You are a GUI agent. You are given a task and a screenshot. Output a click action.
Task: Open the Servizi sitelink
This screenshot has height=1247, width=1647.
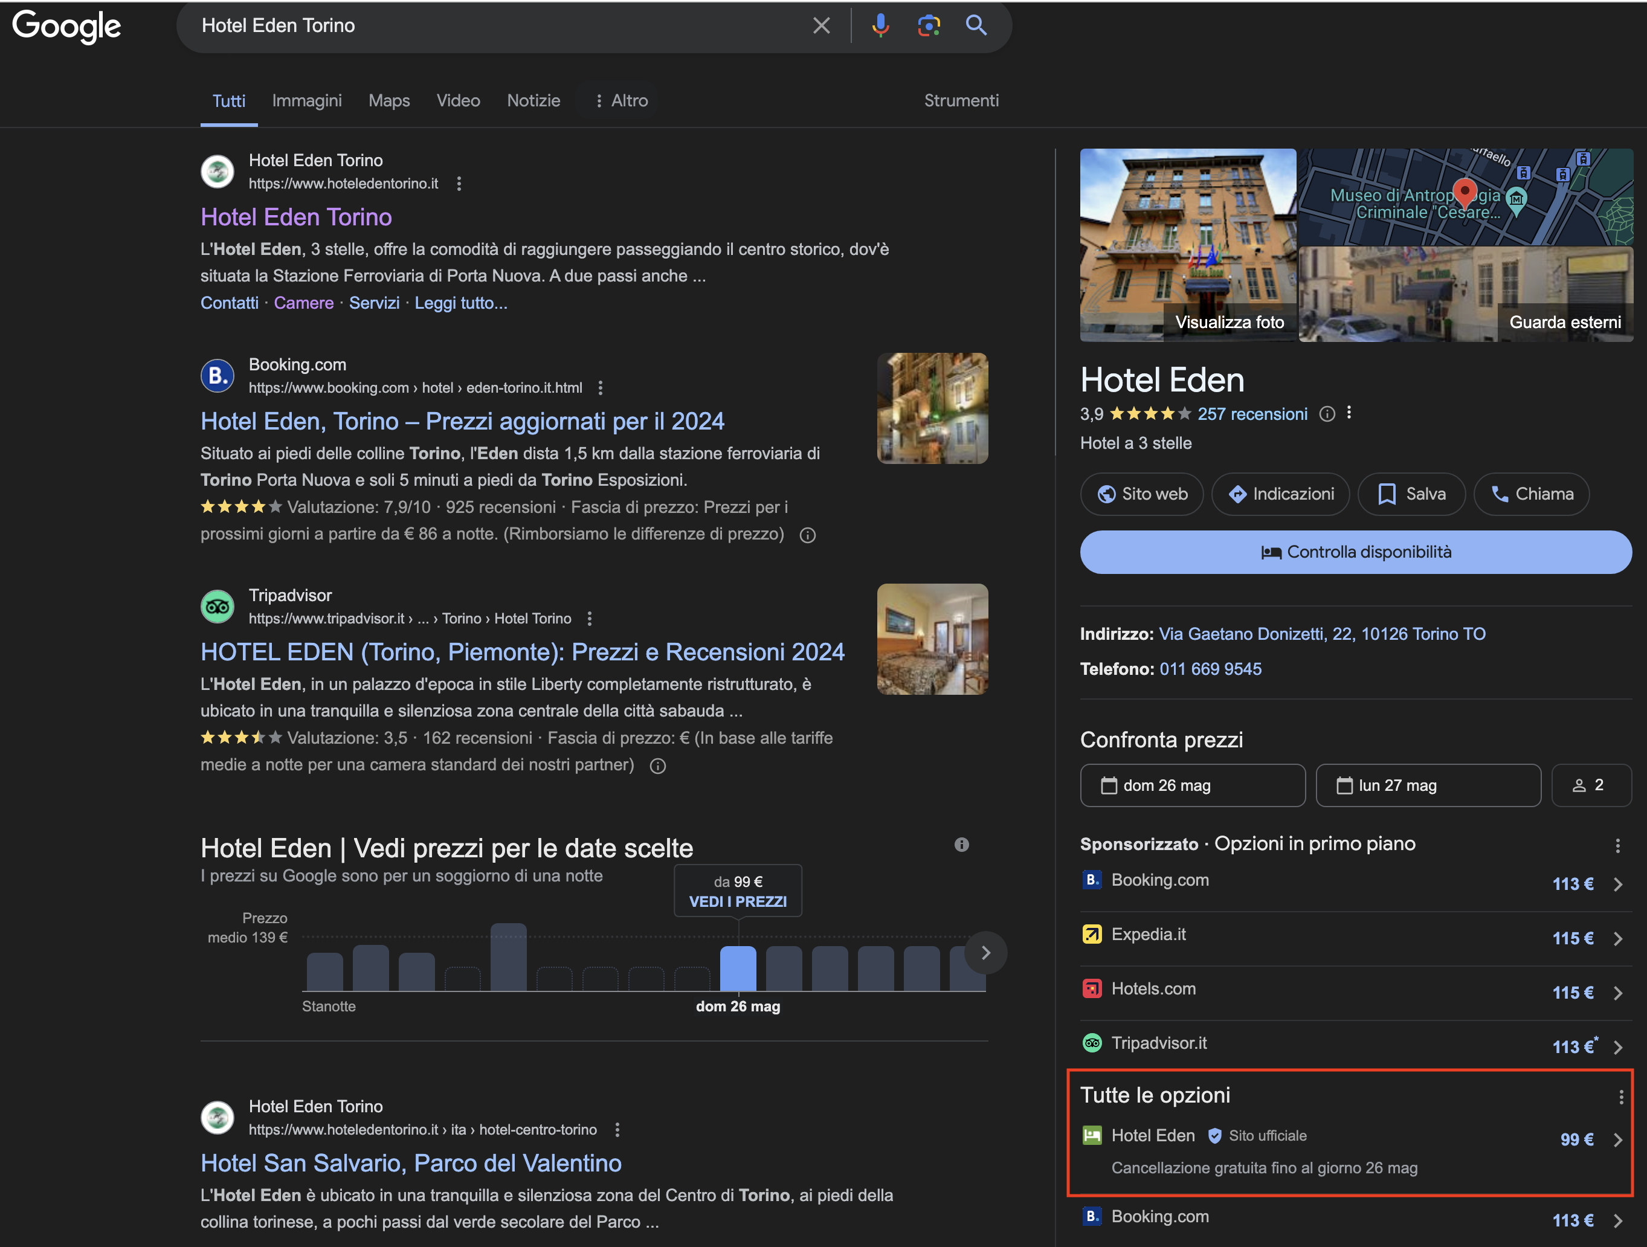(x=375, y=303)
